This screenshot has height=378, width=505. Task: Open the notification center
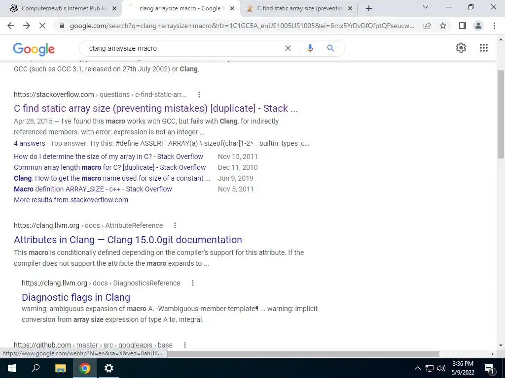point(489,368)
